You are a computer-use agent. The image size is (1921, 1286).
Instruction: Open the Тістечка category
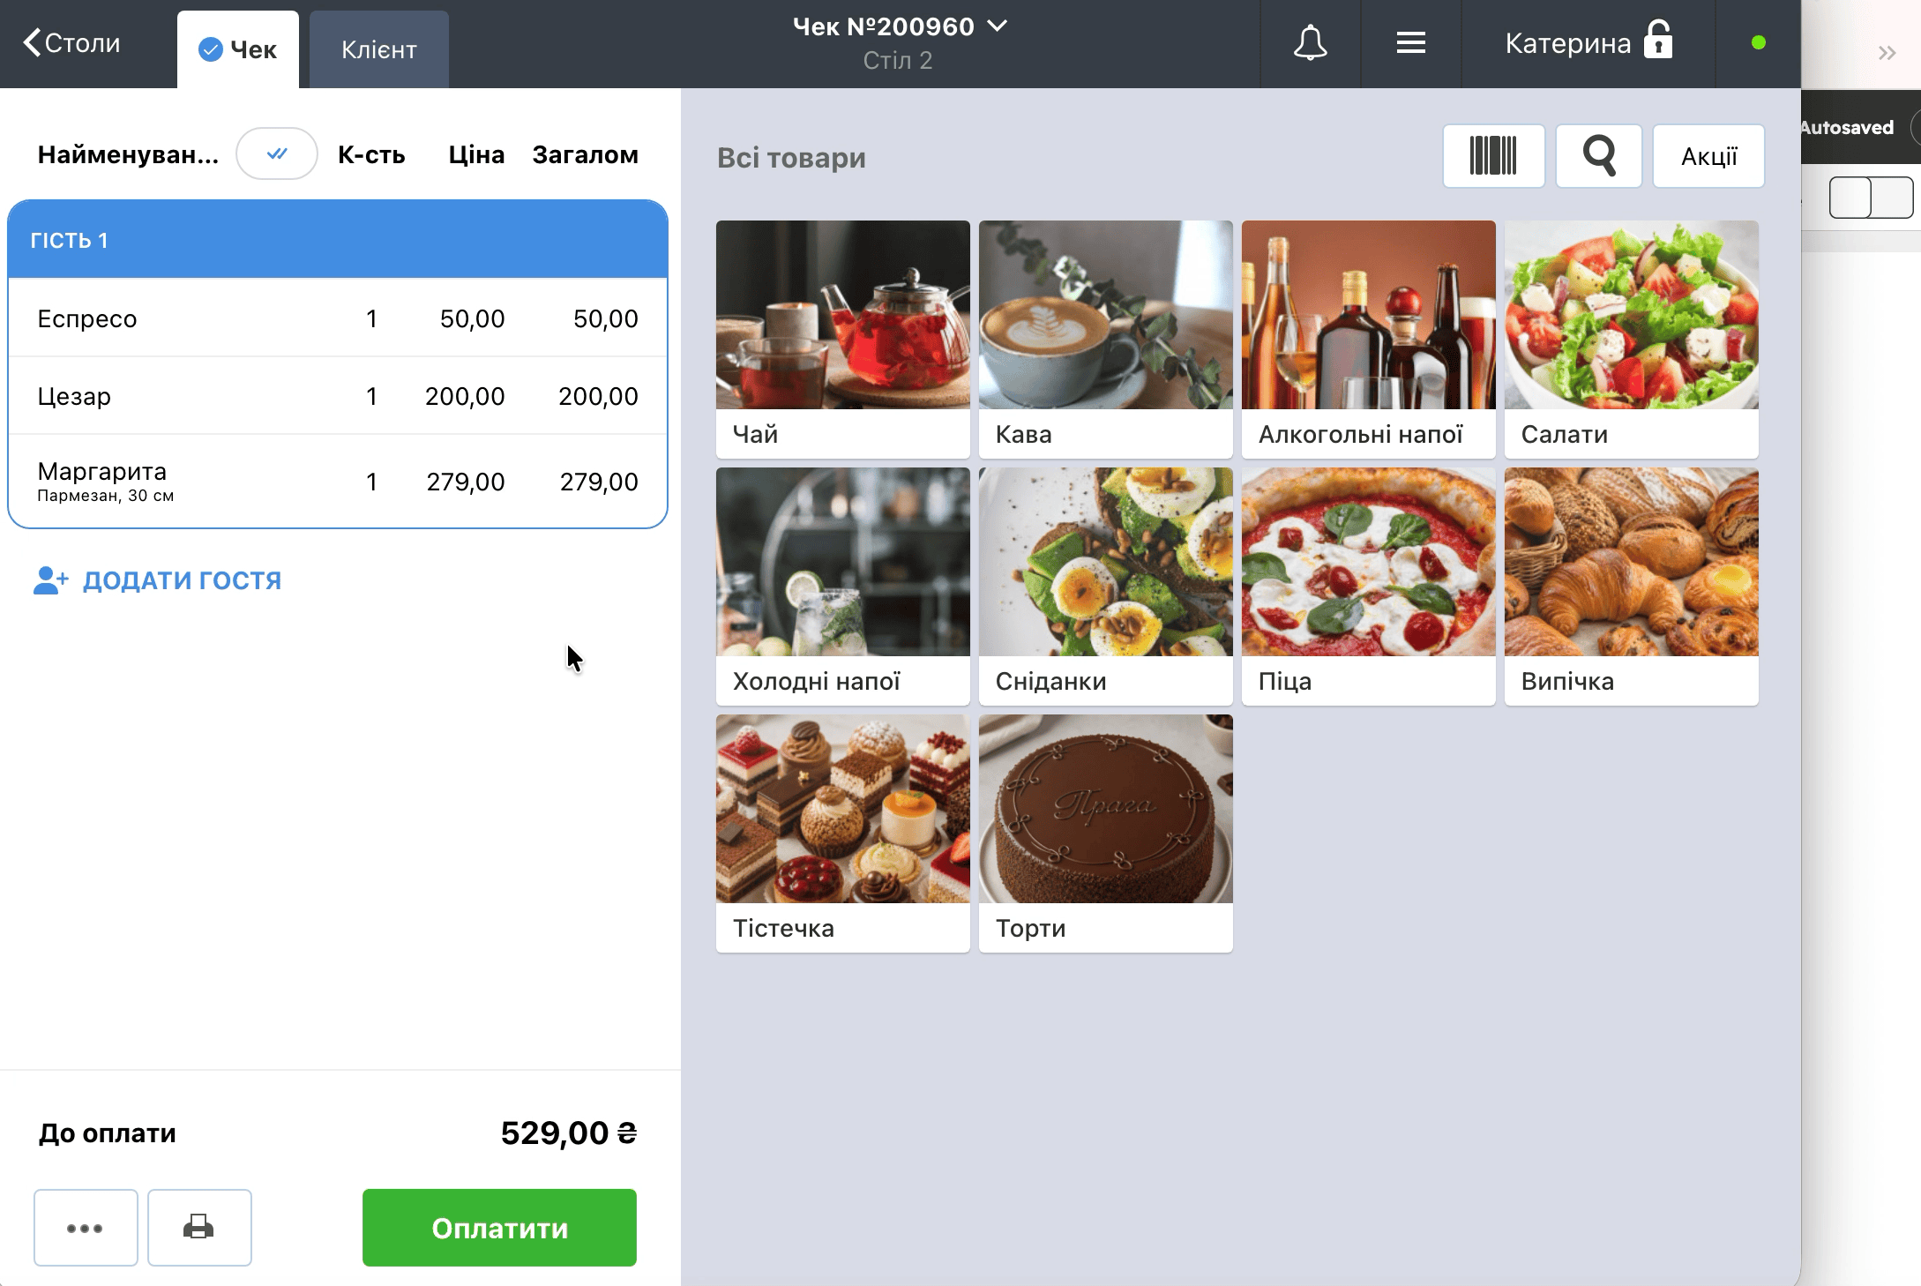click(x=843, y=833)
